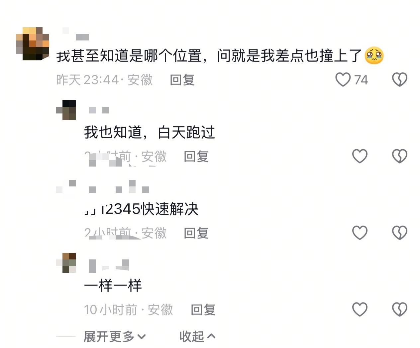Image resolution: width=420 pixels, height=348 pixels.
Task: Like the comment with 74 likes
Action: [343, 80]
